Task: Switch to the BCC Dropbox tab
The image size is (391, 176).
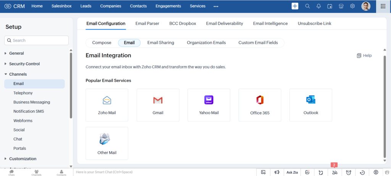Action: (x=183, y=23)
